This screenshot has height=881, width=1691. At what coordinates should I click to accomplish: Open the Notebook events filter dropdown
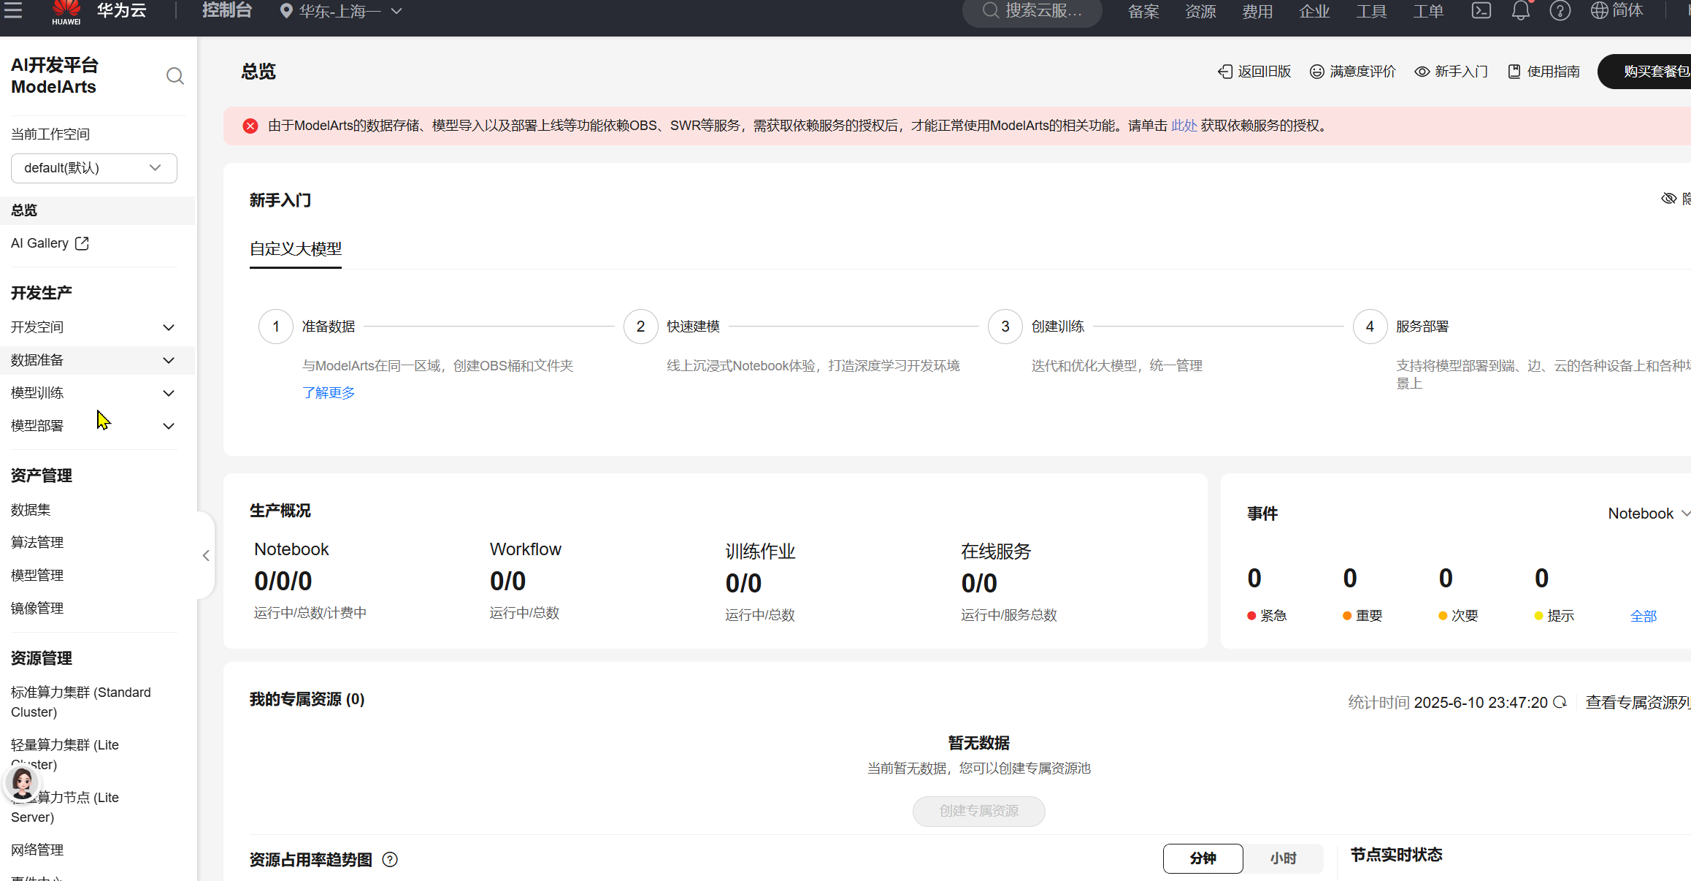click(1647, 514)
